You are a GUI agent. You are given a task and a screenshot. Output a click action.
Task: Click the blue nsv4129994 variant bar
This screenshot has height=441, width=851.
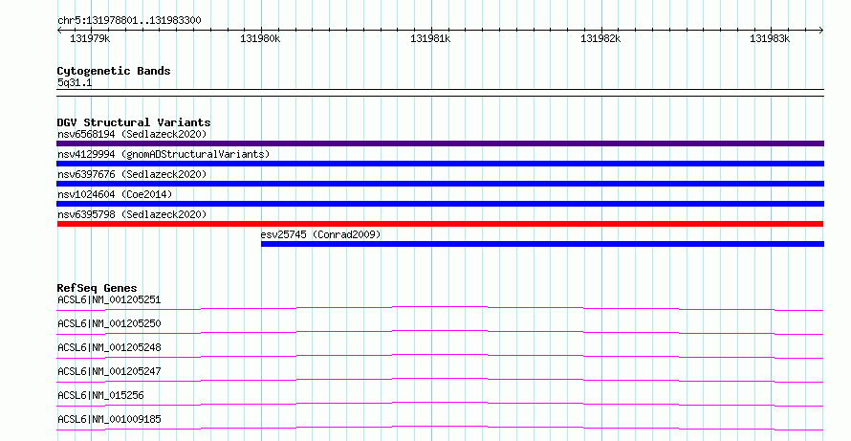click(440, 164)
